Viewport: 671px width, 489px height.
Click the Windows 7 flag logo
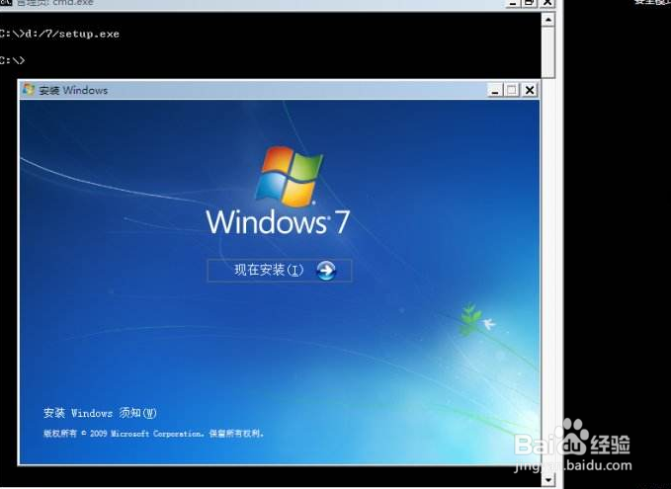[289, 176]
